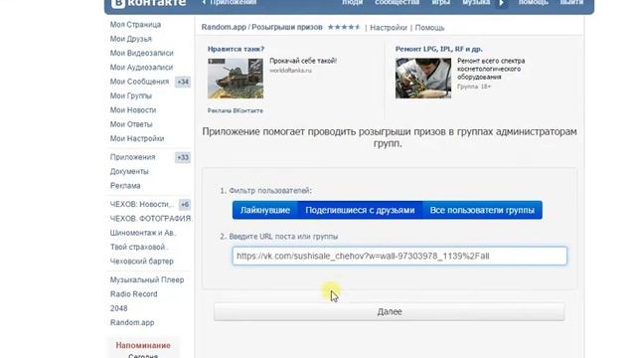636x358 pixels.
Task: Open the app Помощь link
Action: tap(429, 28)
